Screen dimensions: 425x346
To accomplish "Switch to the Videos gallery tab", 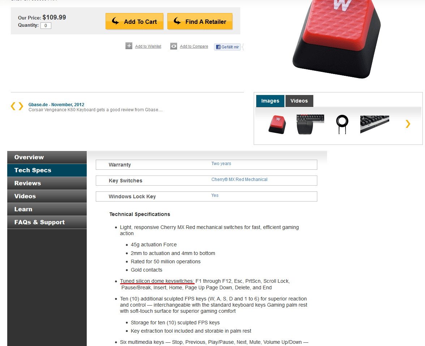I will click(299, 101).
